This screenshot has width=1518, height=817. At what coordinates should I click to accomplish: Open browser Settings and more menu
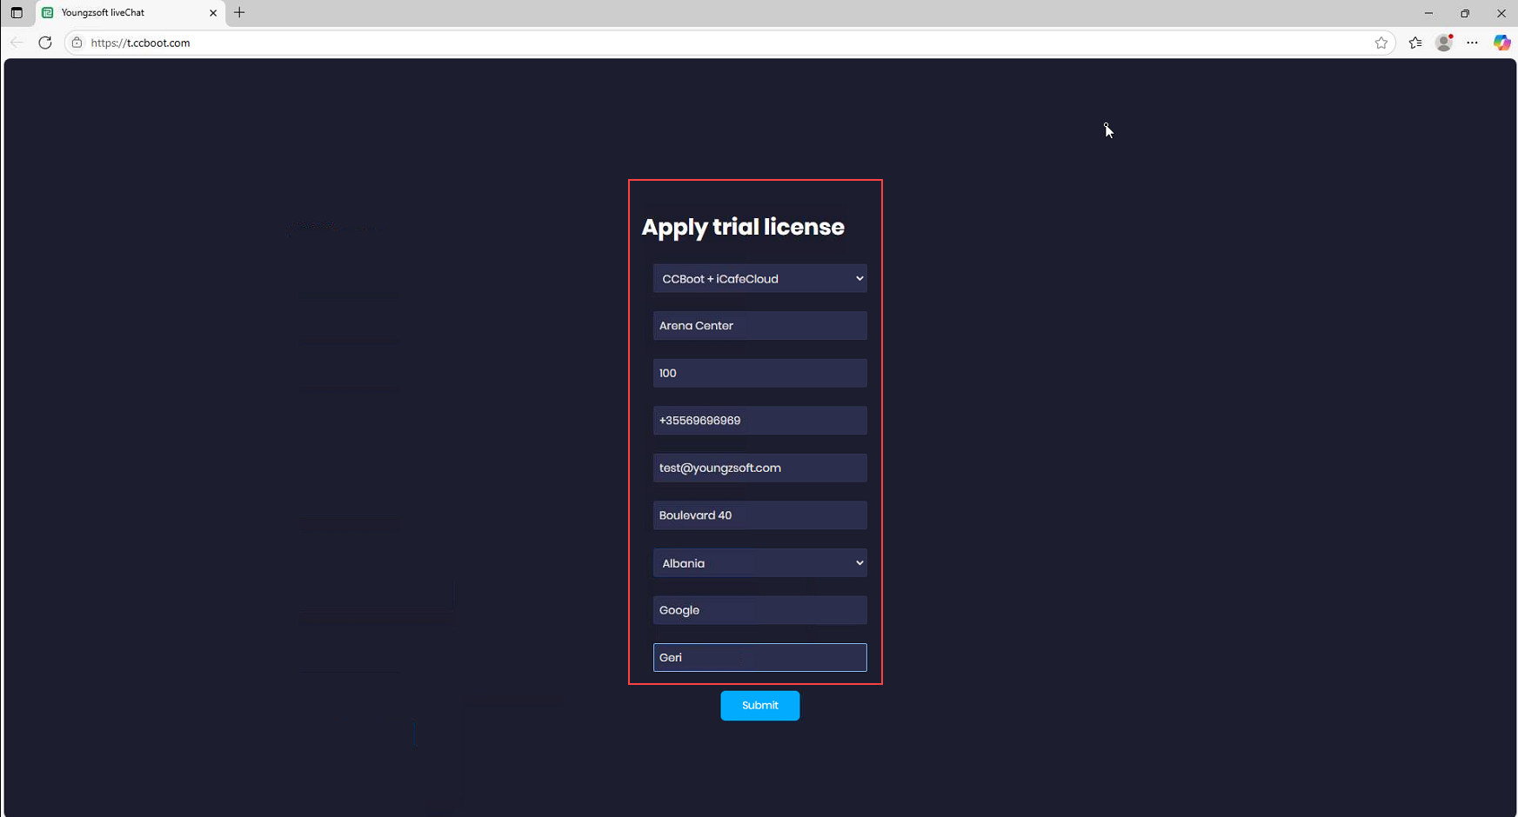pos(1472,43)
